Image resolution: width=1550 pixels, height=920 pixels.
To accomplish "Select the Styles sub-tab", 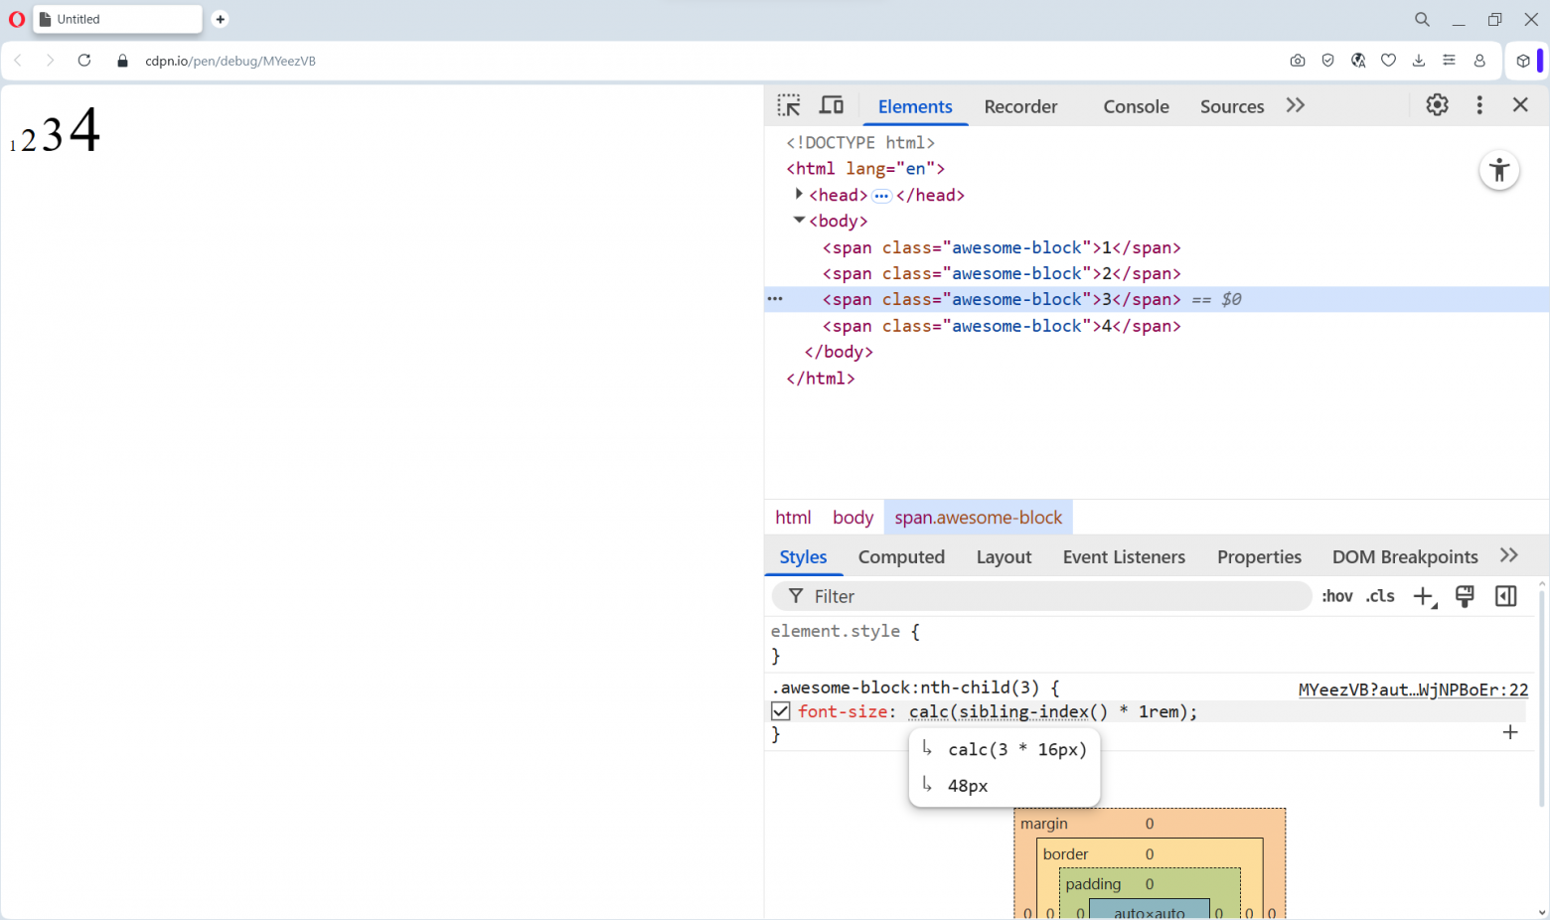I will click(803, 557).
